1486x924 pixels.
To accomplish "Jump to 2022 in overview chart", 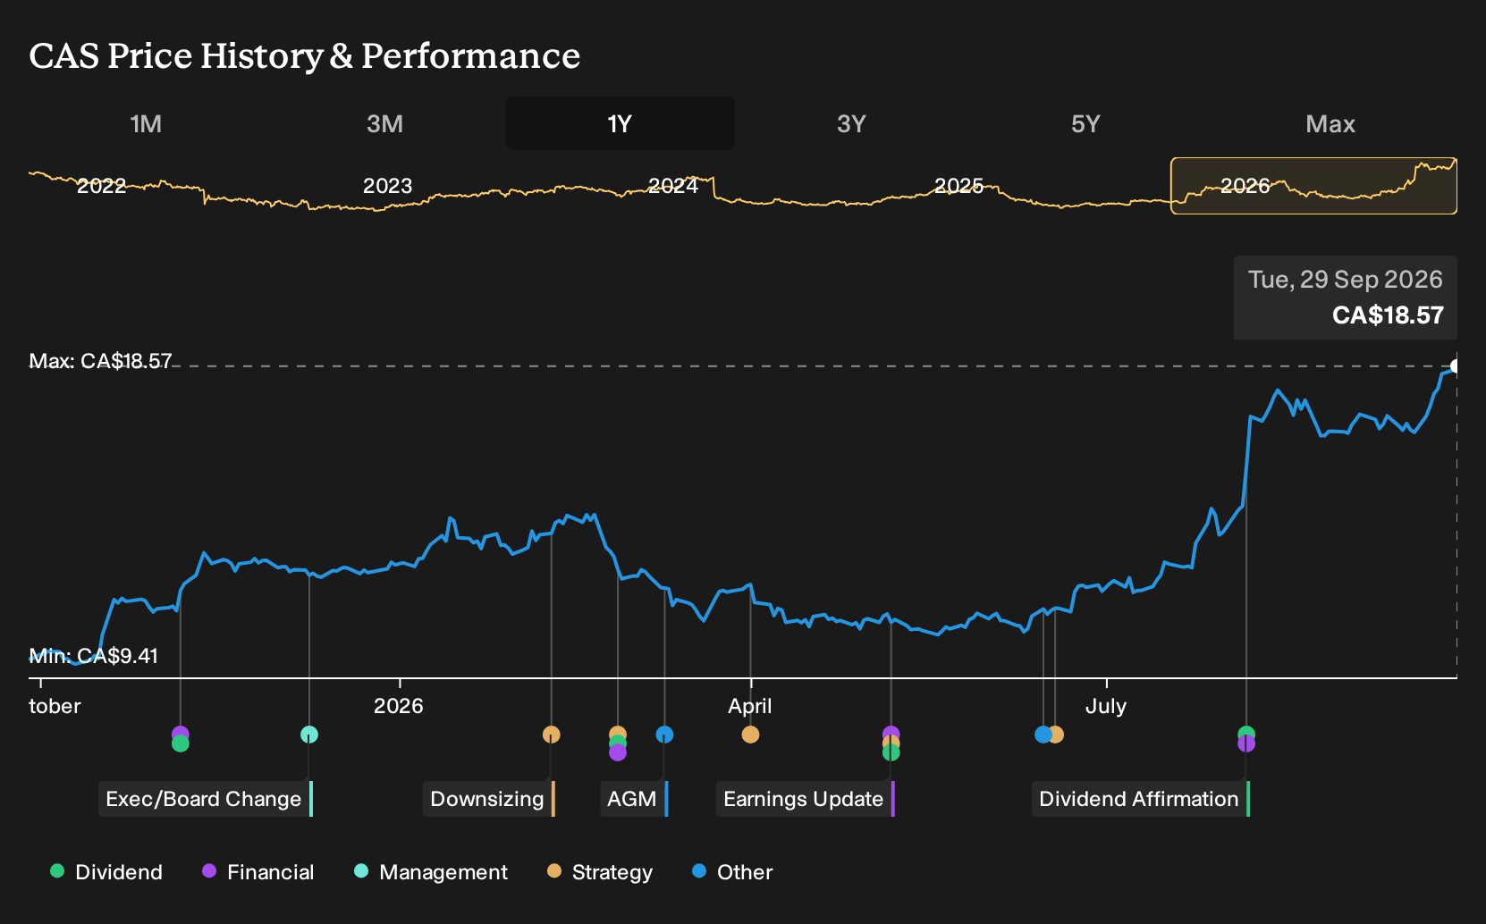I will point(101,186).
